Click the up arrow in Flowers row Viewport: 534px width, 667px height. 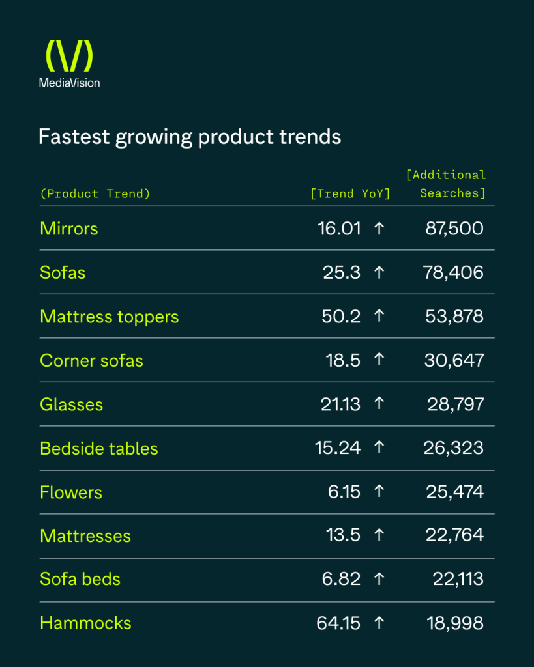pyautogui.click(x=379, y=492)
